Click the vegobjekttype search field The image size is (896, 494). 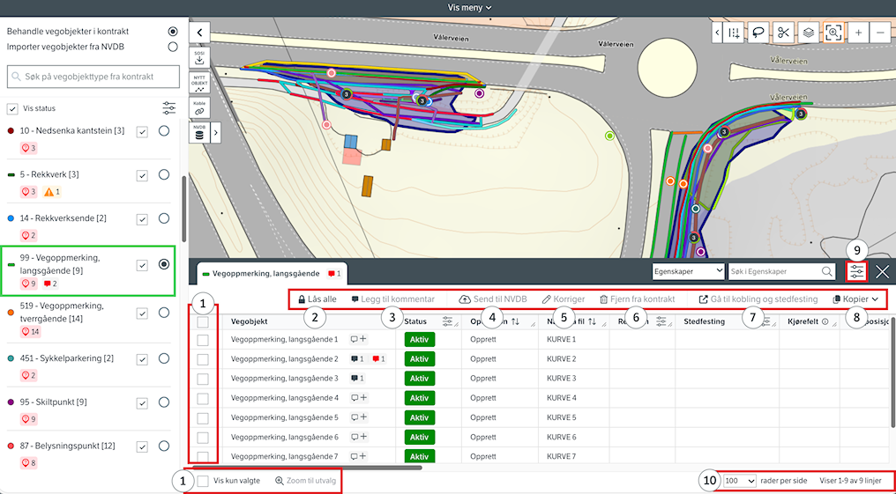pos(93,77)
